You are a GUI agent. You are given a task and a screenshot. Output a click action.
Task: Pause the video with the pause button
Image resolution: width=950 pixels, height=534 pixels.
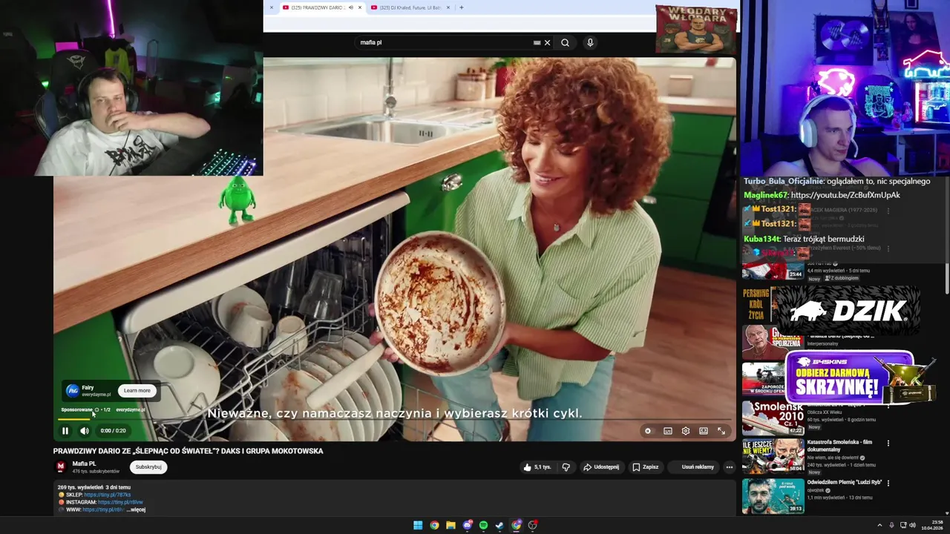[65, 431]
